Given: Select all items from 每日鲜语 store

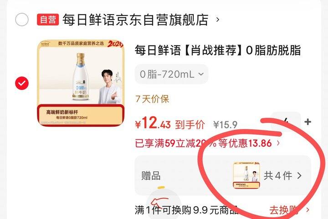Looking at the screenshot, I should (22, 20).
